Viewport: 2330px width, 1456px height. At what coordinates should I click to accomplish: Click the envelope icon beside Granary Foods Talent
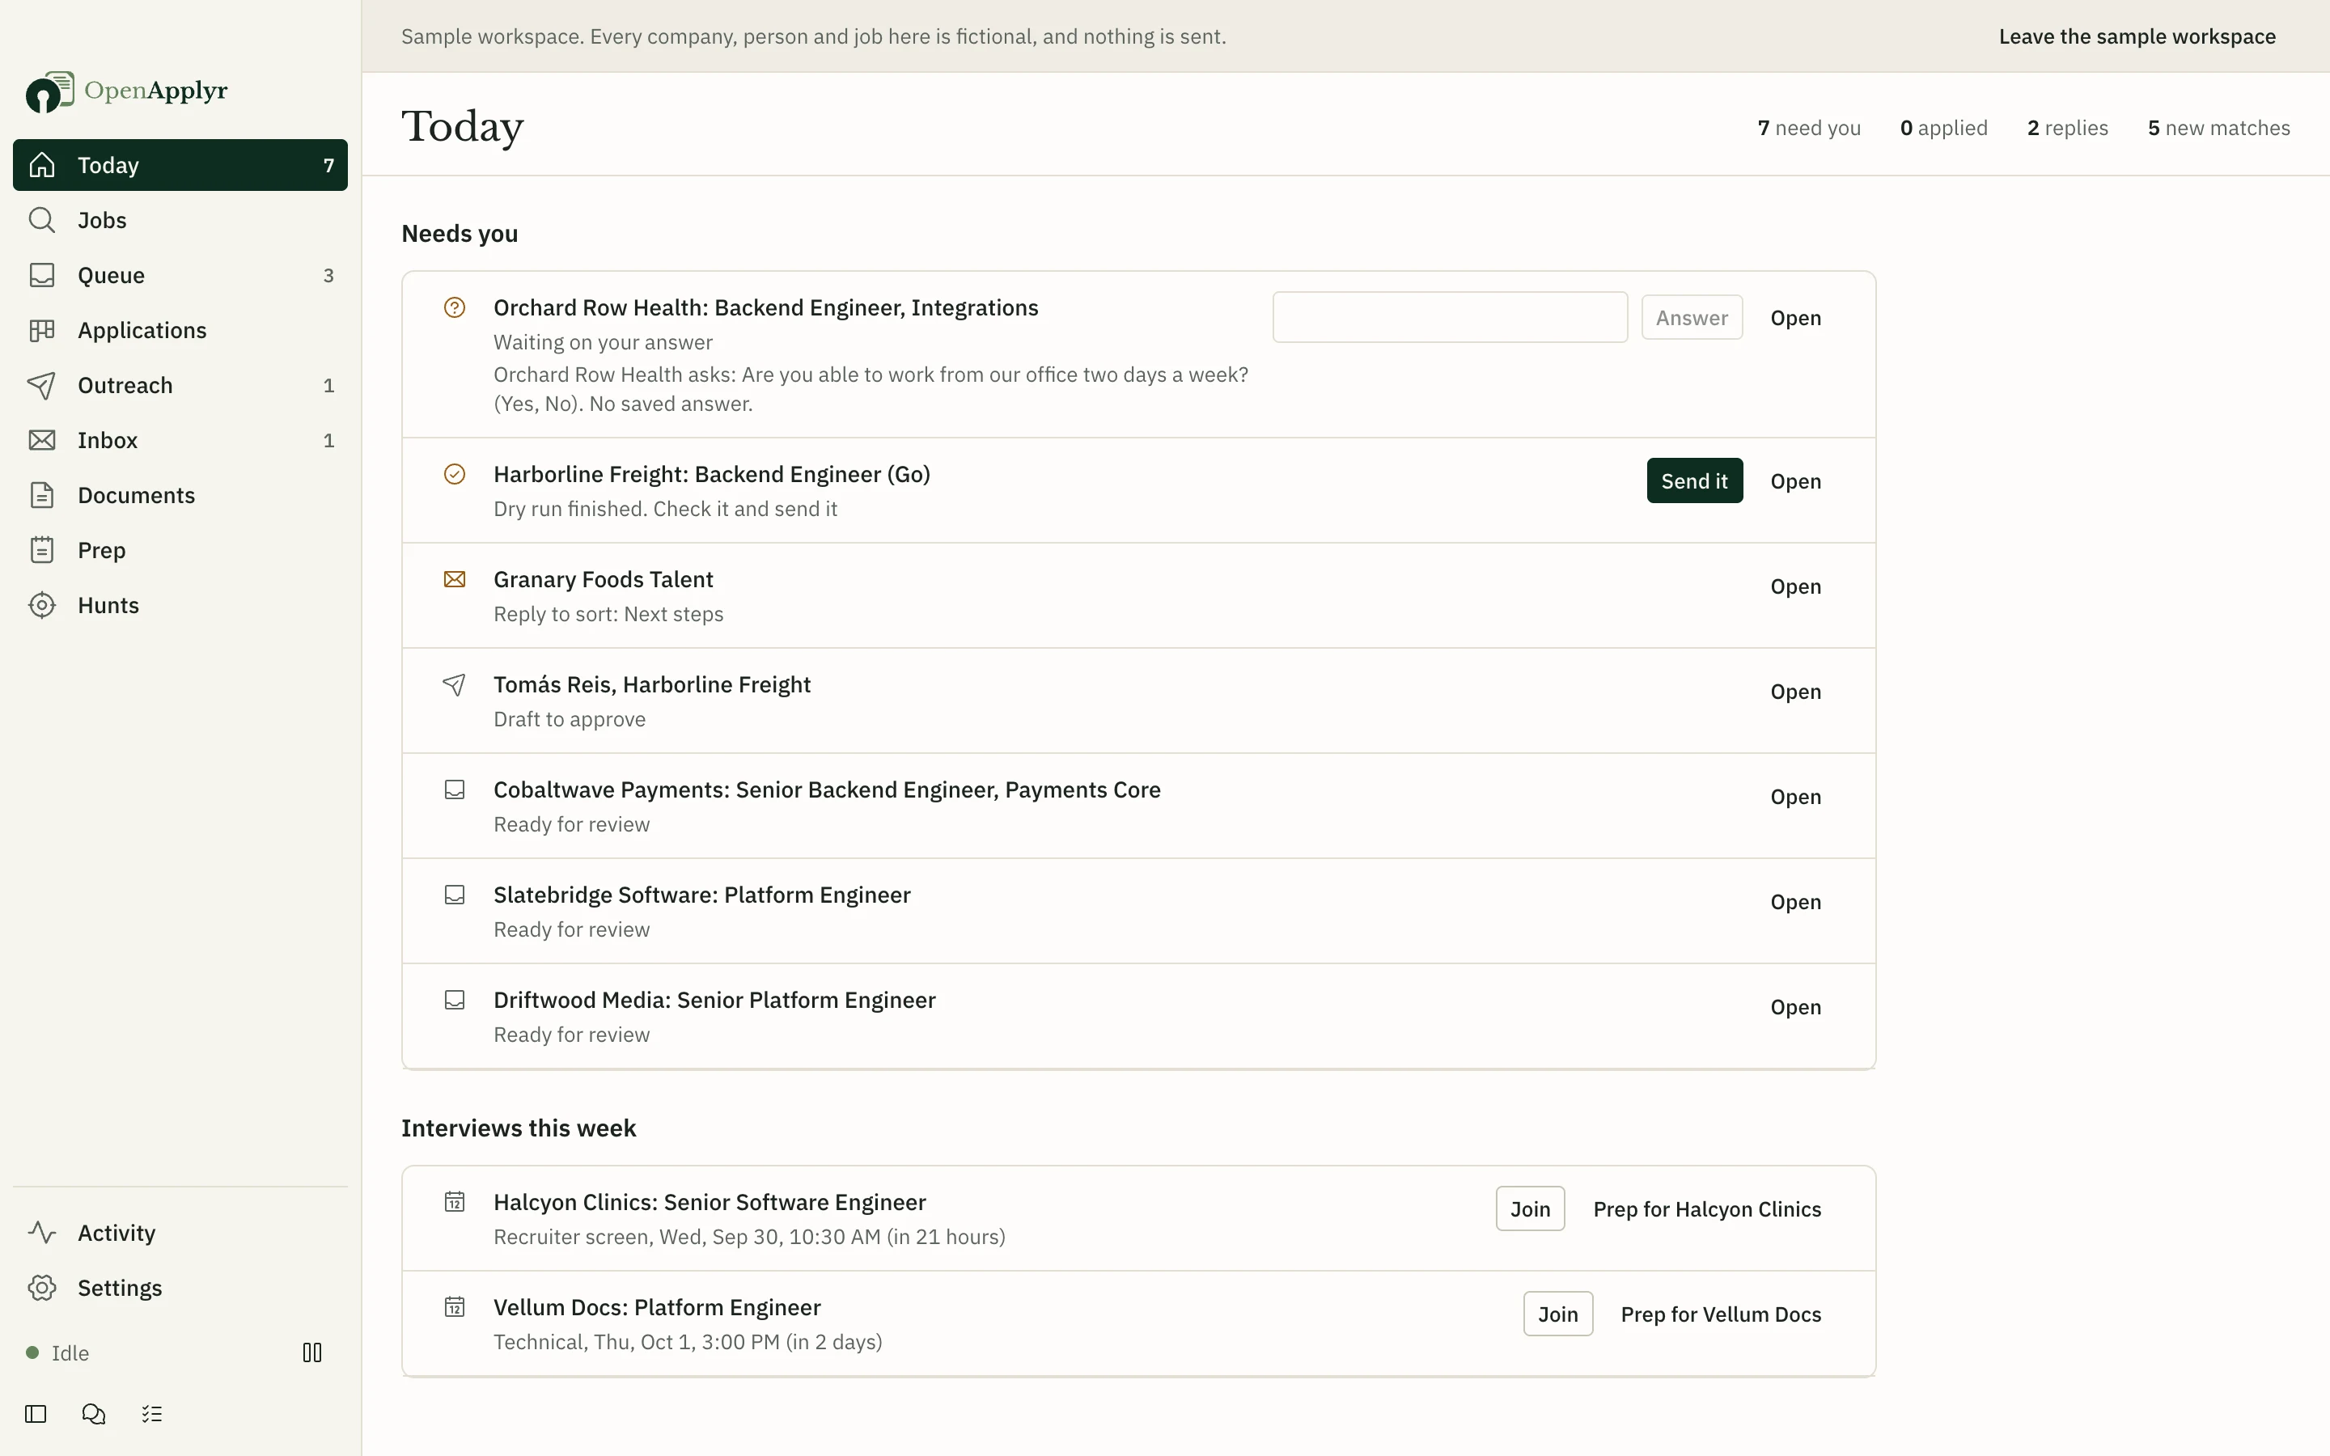pos(455,578)
